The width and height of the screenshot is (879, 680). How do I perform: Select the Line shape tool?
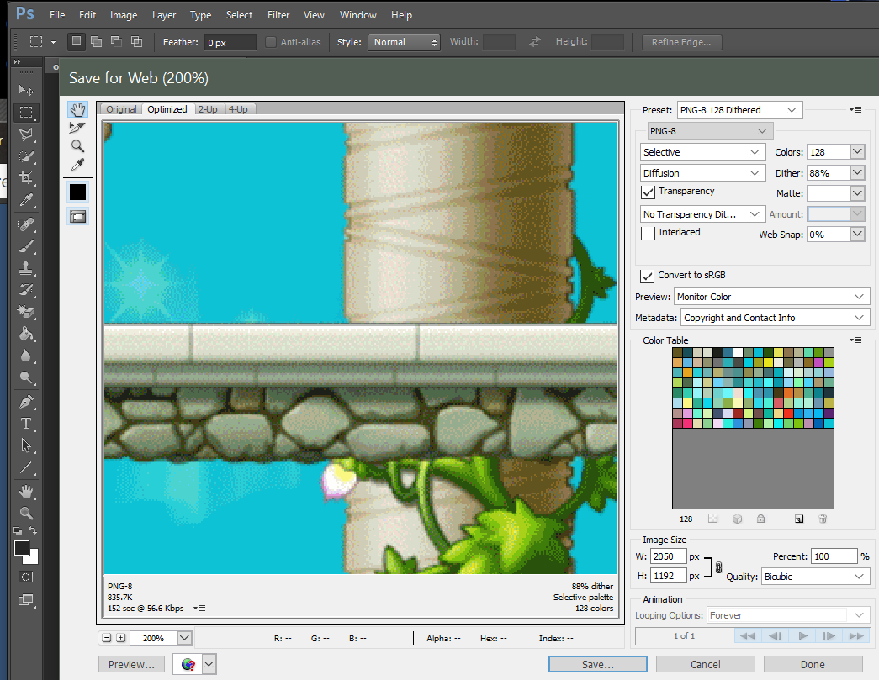point(26,467)
